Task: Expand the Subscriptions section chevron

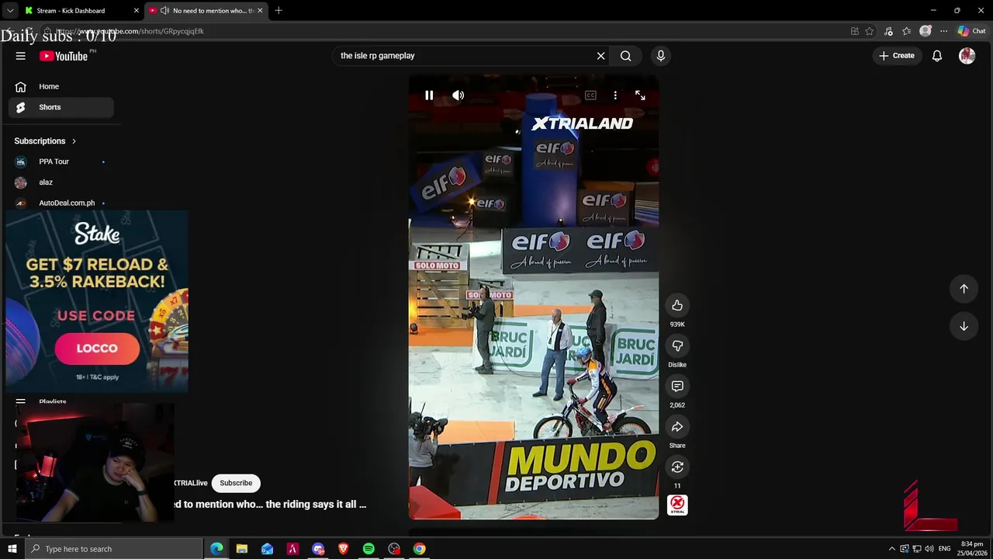Action: (x=74, y=141)
